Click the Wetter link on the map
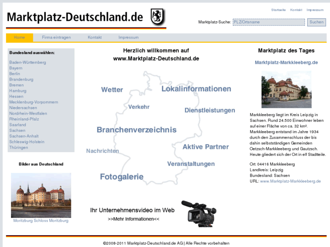 coord(112,90)
